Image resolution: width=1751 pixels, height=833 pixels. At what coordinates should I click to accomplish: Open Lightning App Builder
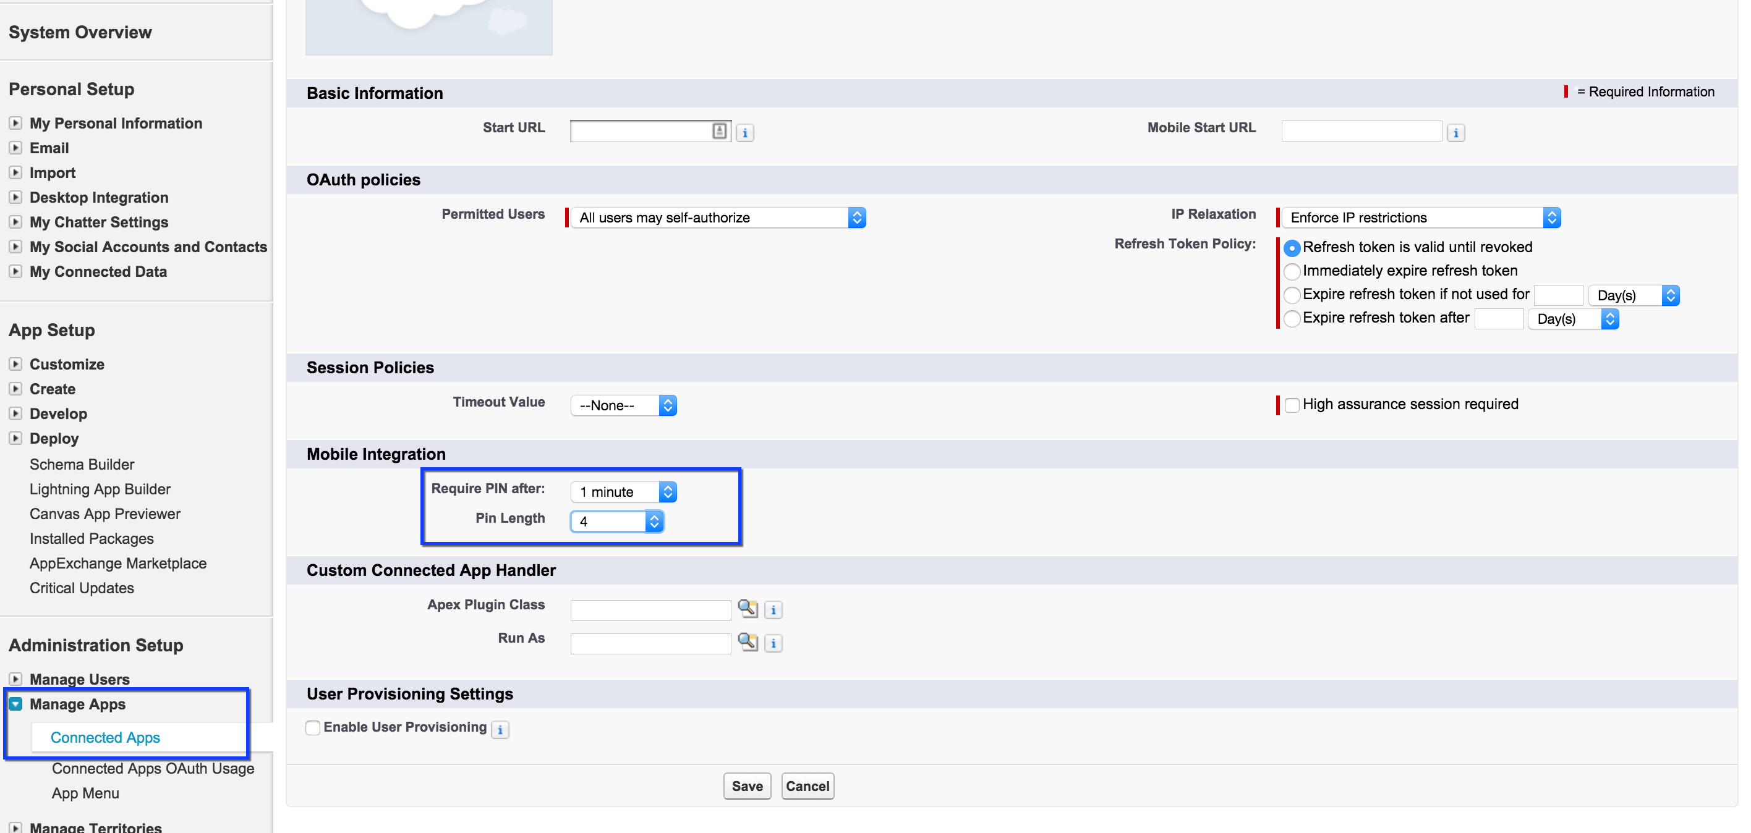click(x=100, y=489)
